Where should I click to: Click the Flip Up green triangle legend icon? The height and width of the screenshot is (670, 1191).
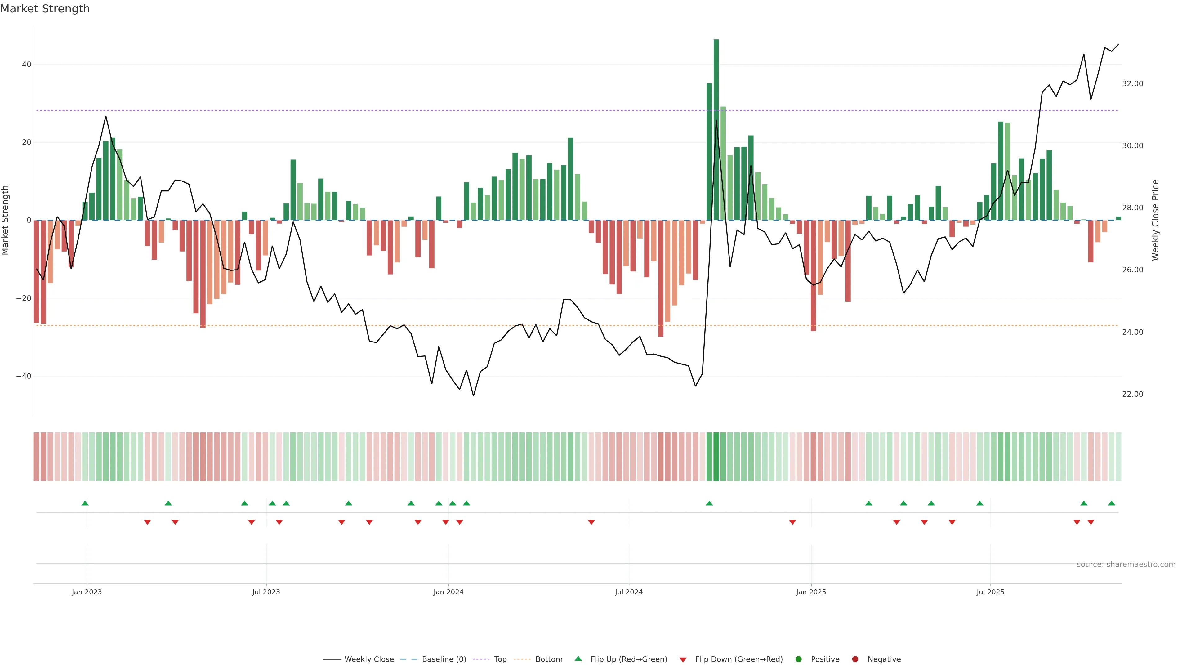coord(578,659)
